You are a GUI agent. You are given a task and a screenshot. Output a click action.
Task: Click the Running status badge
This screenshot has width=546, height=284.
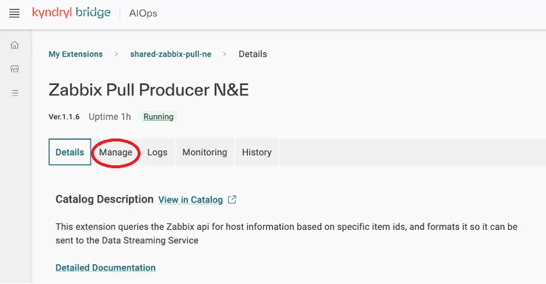coord(158,116)
